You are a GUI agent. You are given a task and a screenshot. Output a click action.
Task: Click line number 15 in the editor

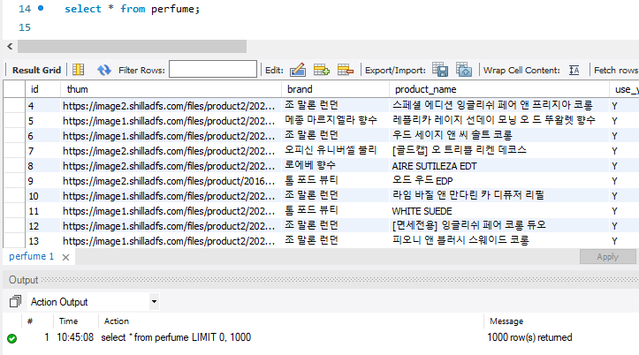pyautogui.click(x=25, y=27)
